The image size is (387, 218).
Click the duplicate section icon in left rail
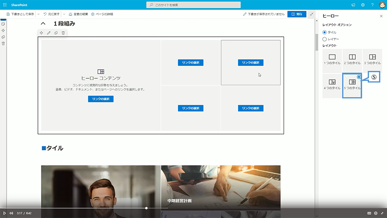[x=3, y=37]
